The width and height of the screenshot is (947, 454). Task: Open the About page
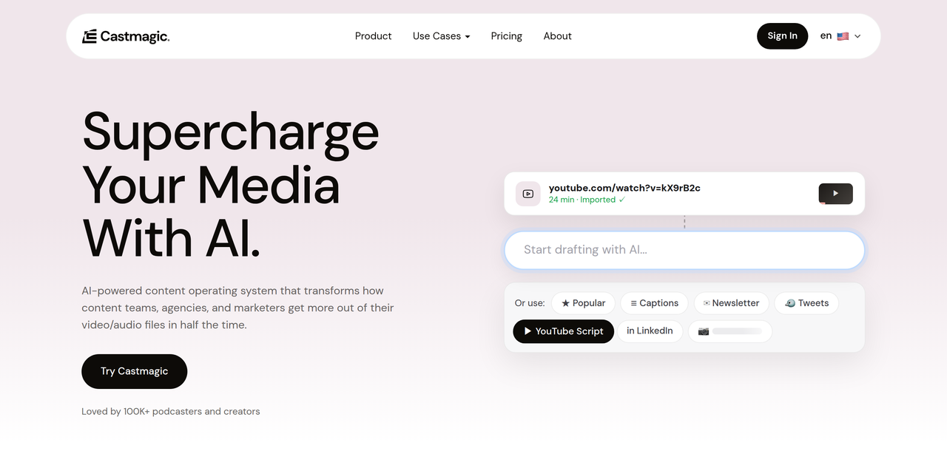(x=557, y=36)
